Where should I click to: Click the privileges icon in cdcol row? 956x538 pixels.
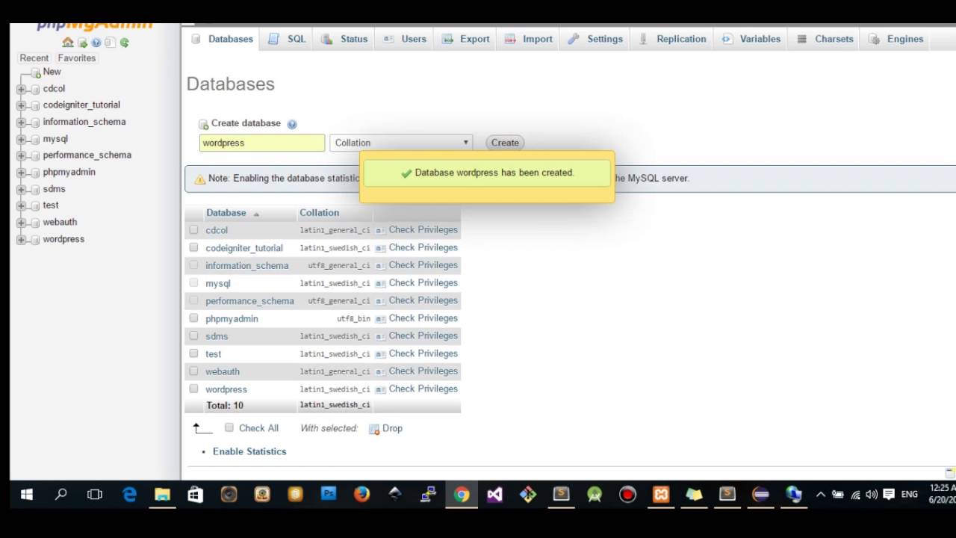[x=381, y=230]
